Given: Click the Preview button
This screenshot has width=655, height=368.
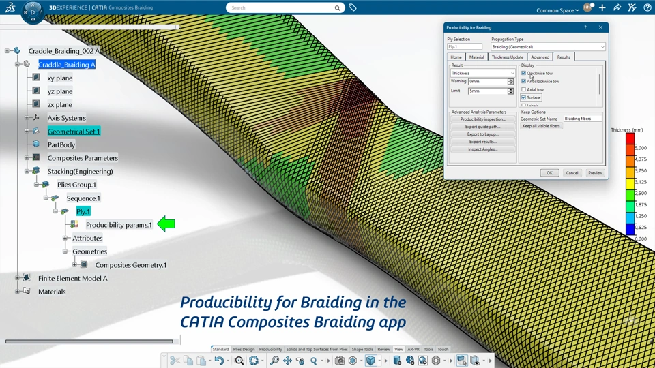Looking at the screenshot, I should coord(595,172).
